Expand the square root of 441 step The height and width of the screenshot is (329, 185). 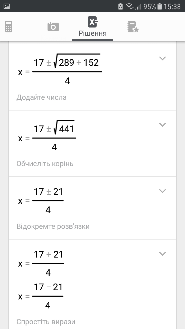tap(162, 125)
